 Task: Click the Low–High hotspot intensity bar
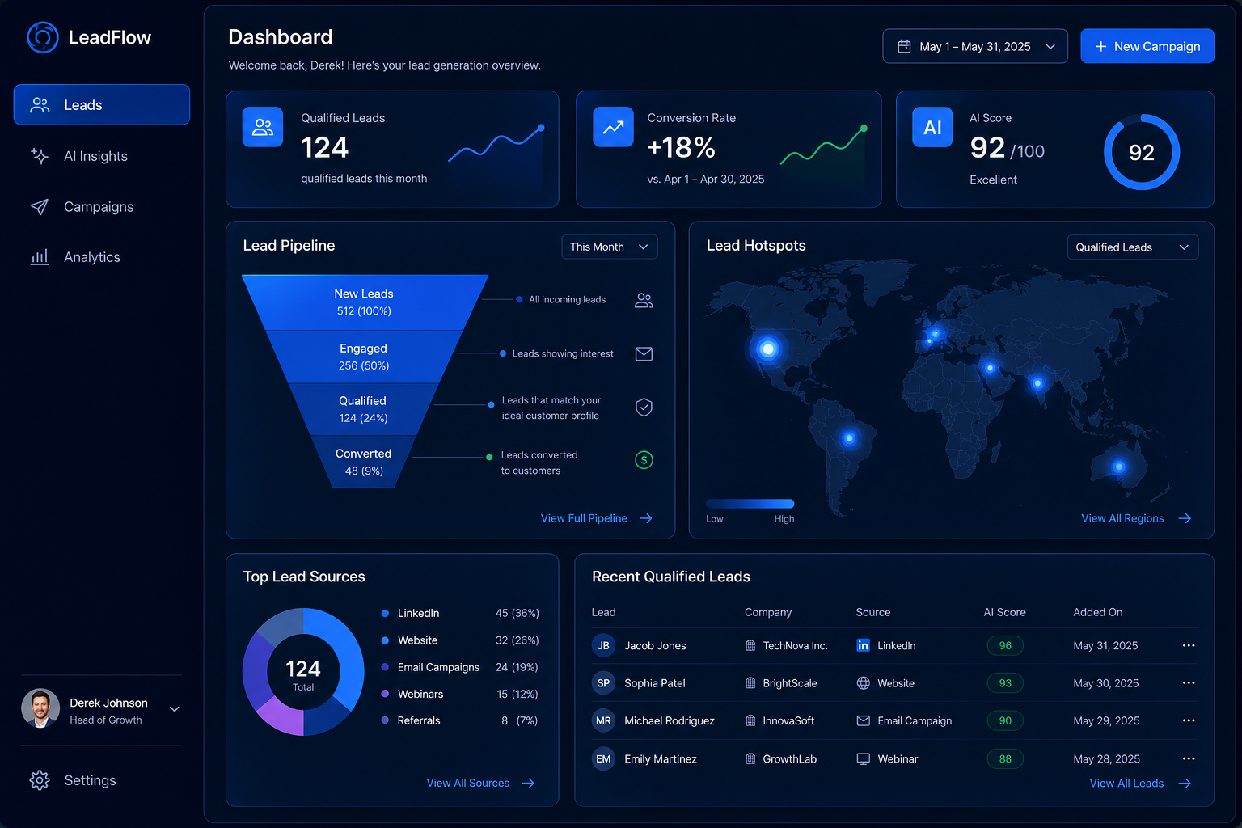[750, 504]
